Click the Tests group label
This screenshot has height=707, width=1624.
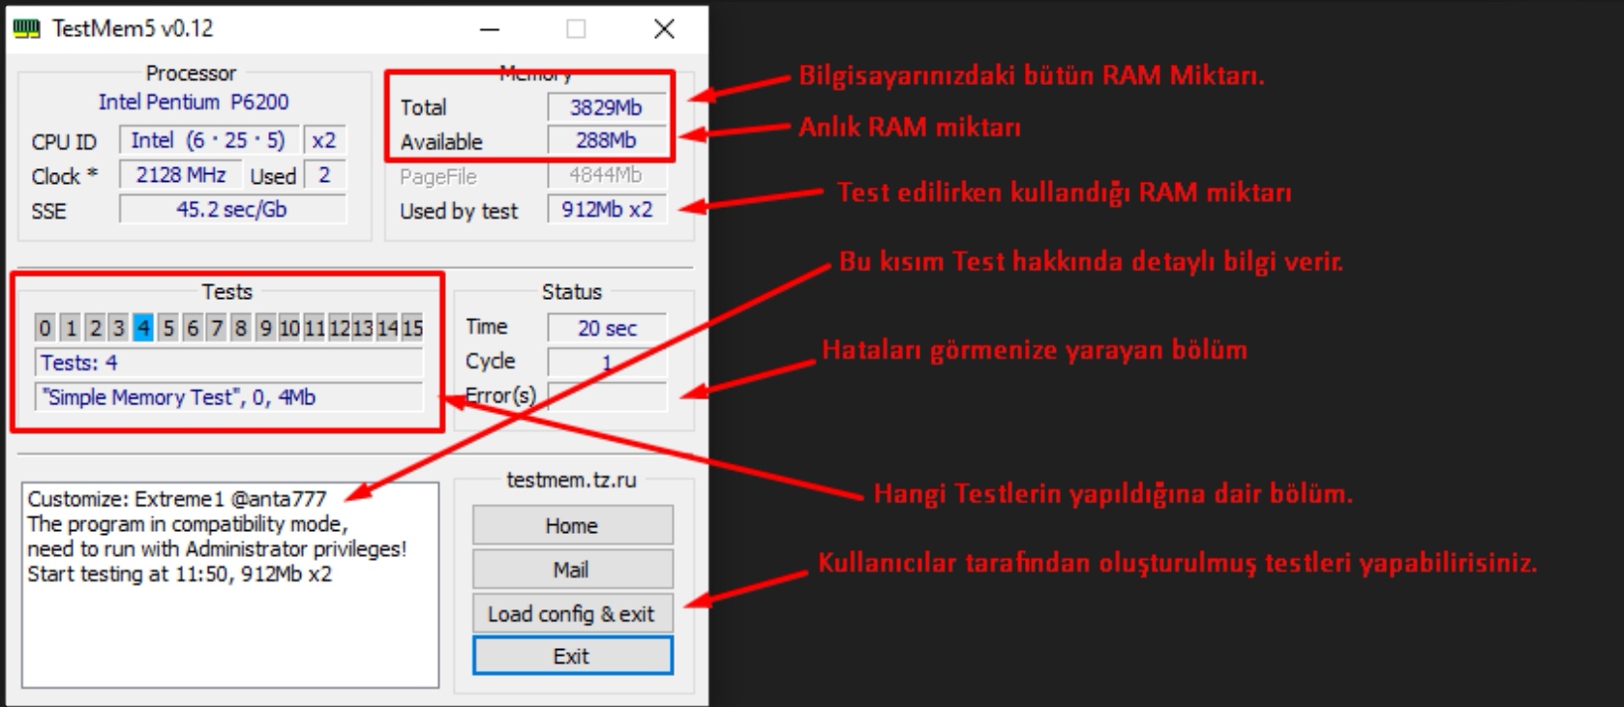[226, 292]
